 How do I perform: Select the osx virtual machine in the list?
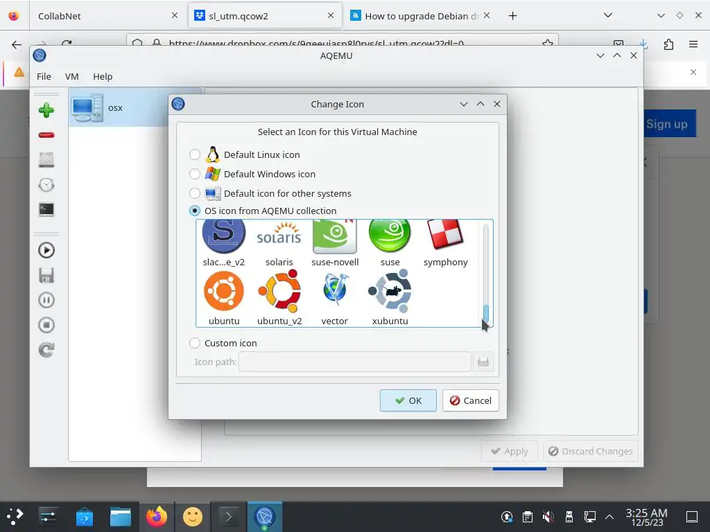tap(119, 107)
